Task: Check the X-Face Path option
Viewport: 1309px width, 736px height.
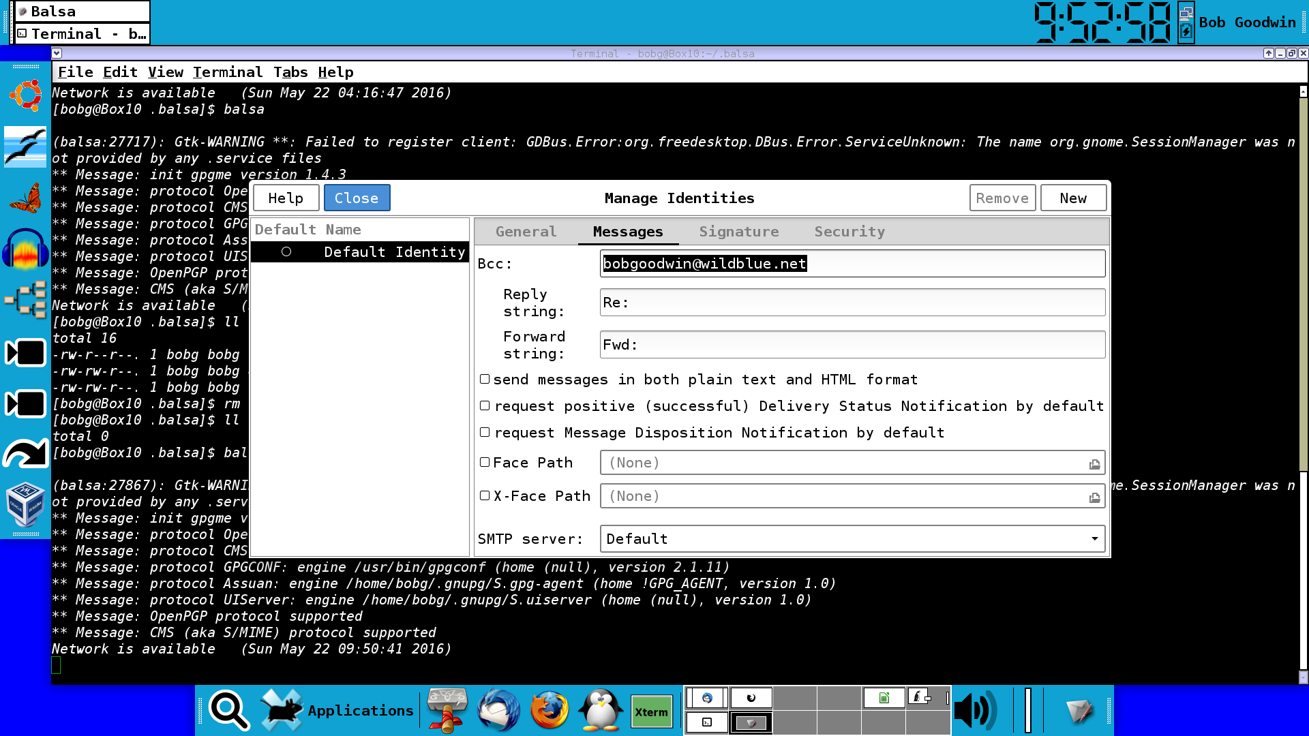Action: (x=485, y=495)
